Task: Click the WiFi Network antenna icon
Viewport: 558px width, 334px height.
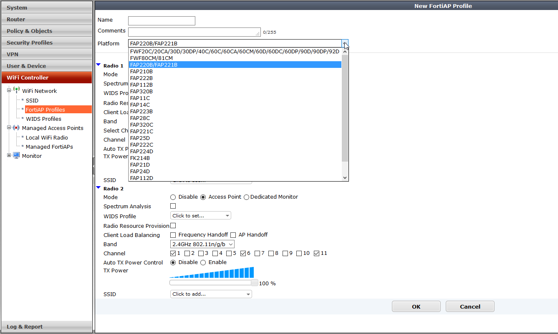Action: 16,90
